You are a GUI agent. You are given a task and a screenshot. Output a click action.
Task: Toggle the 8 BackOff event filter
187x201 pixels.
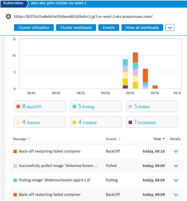40,106
